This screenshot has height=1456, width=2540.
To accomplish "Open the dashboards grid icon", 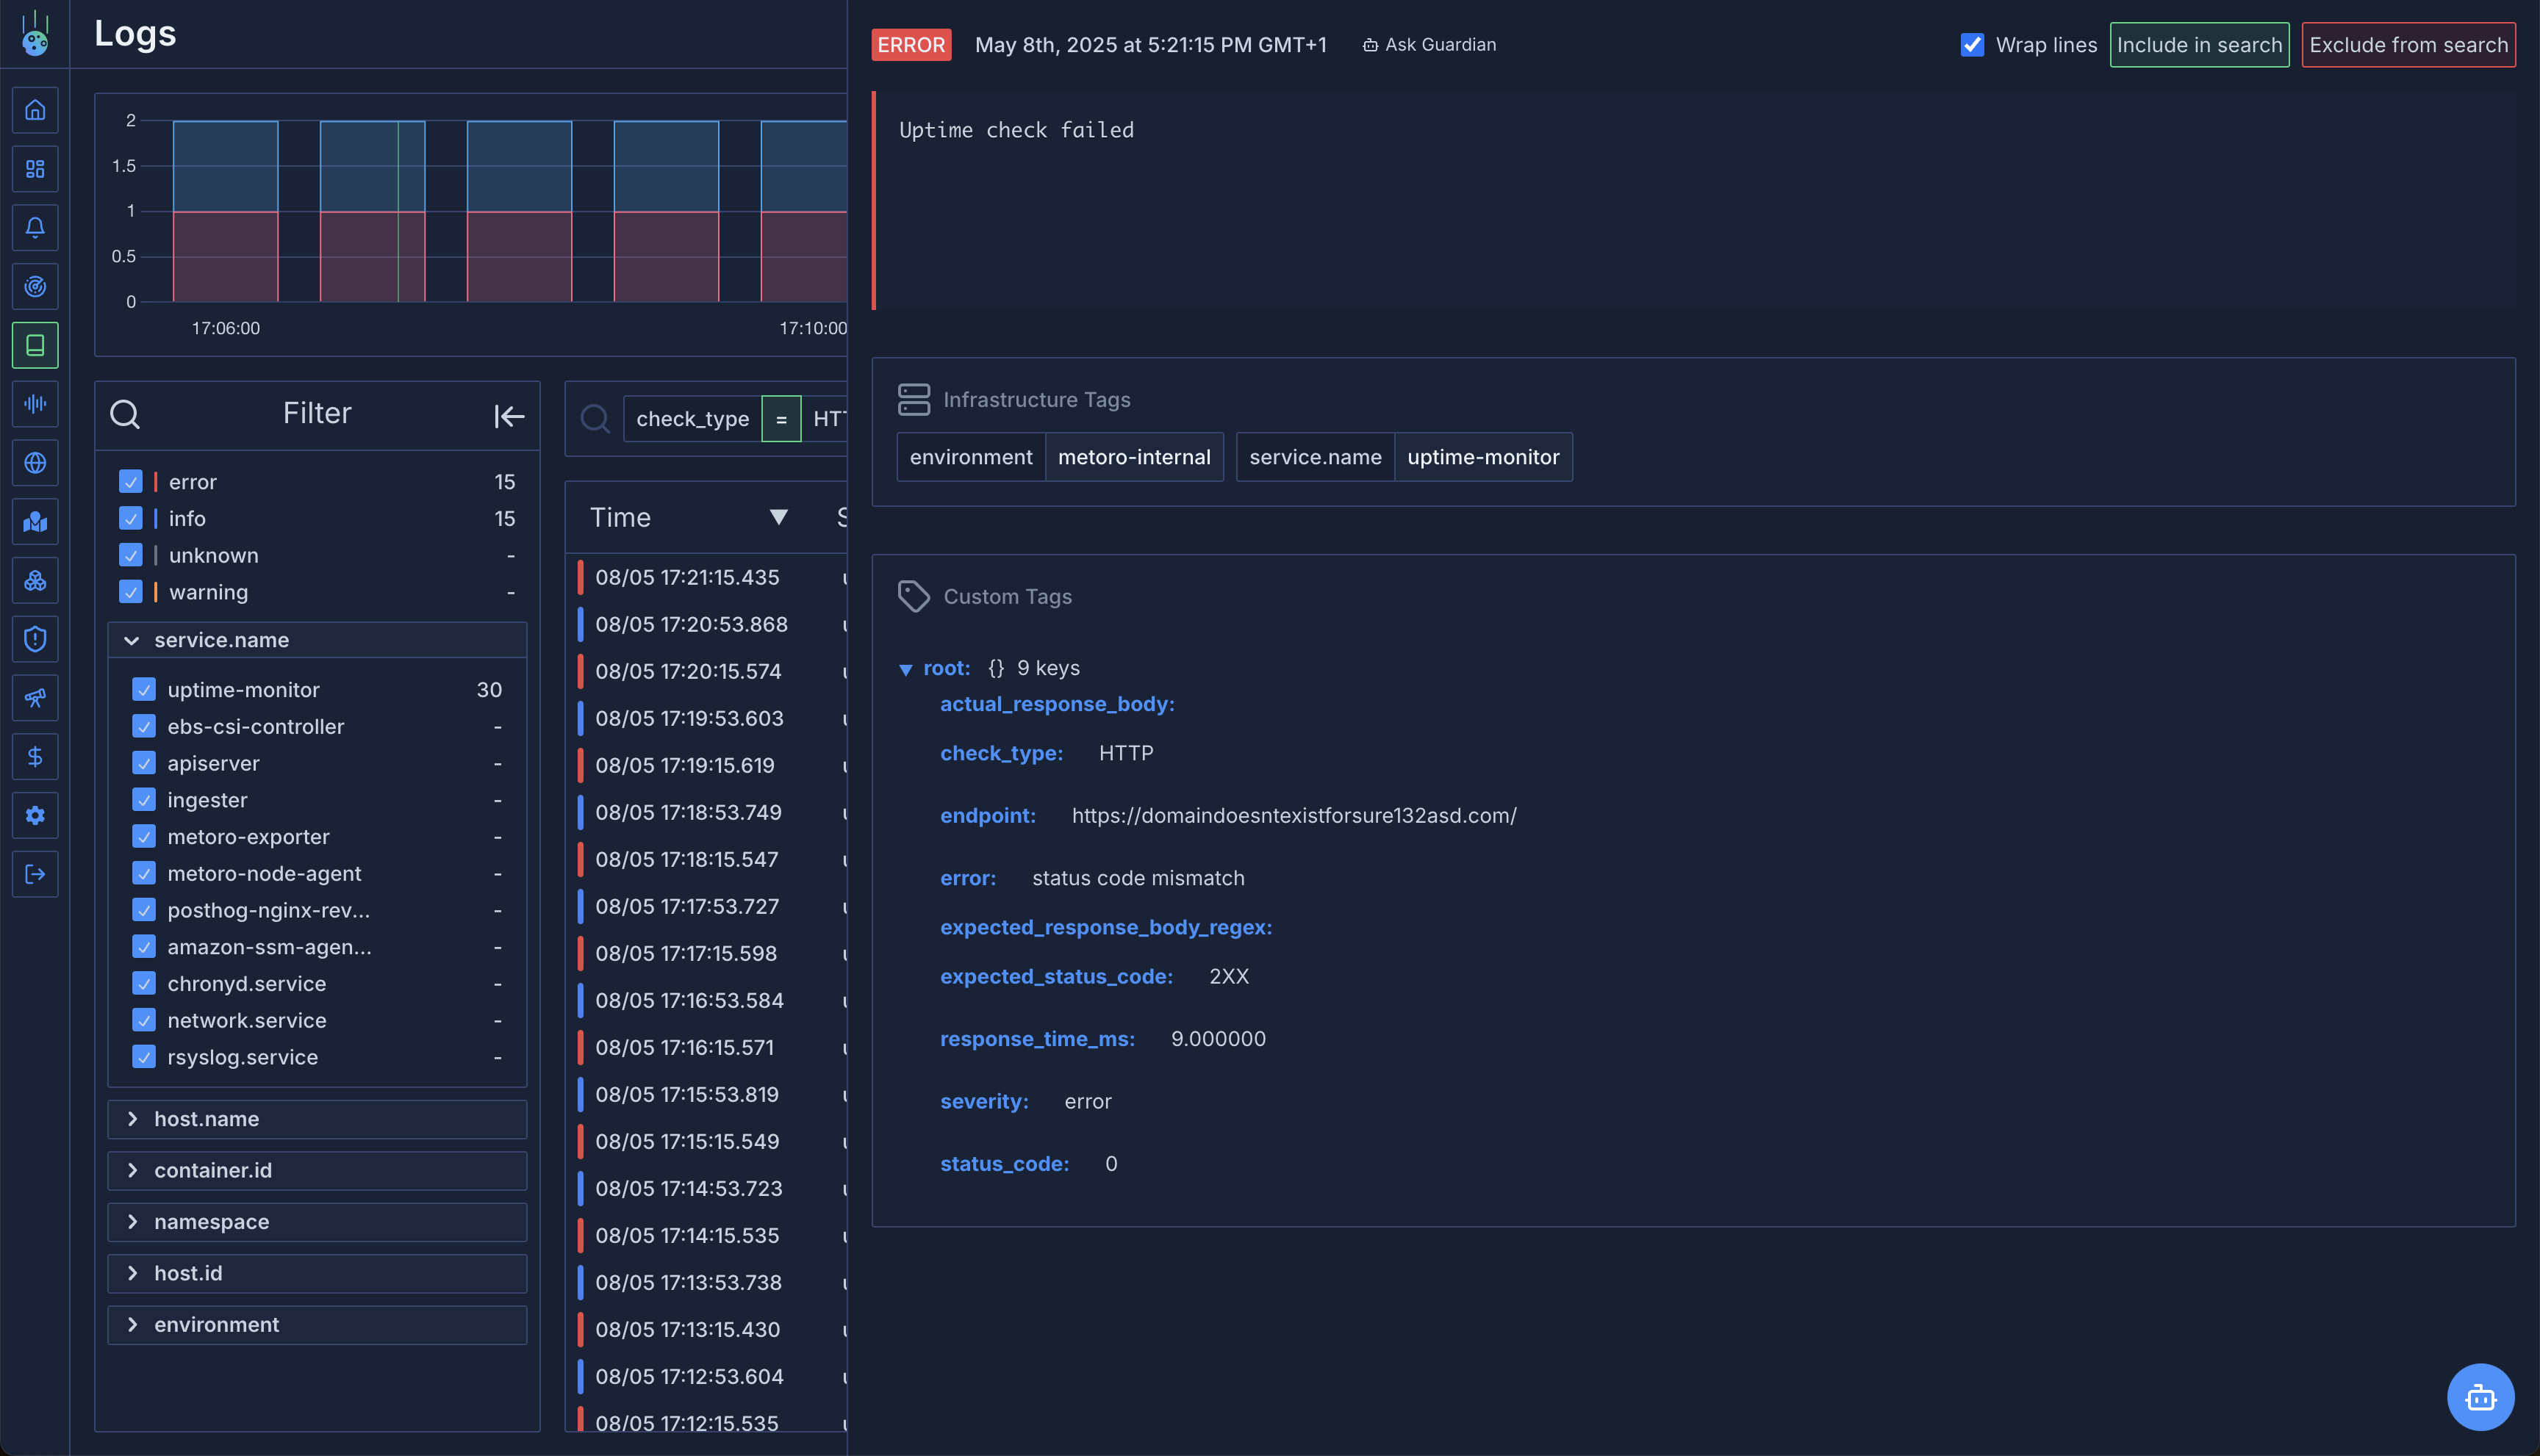I will 35,169.
